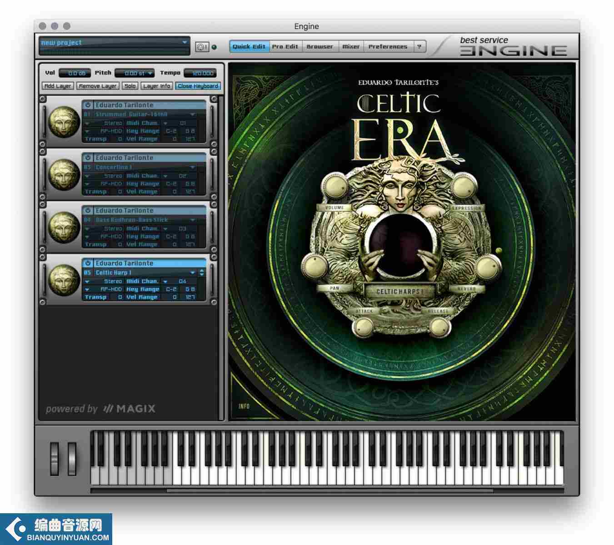614x545 pixels.
Task: Click the Pan knob on Celtic ERA
Action: (315, 266)
